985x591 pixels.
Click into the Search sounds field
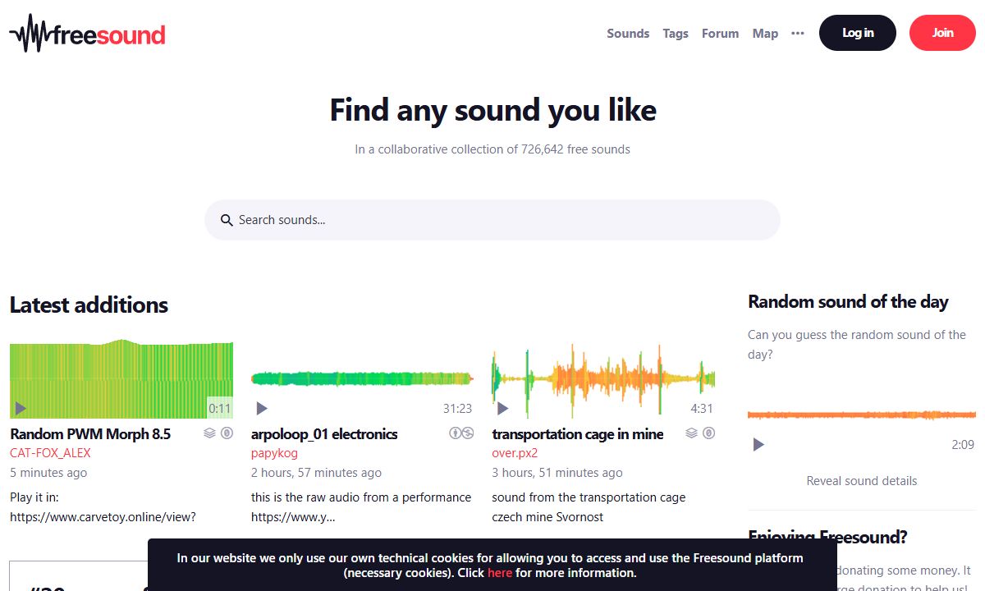[x=492, y=220]
